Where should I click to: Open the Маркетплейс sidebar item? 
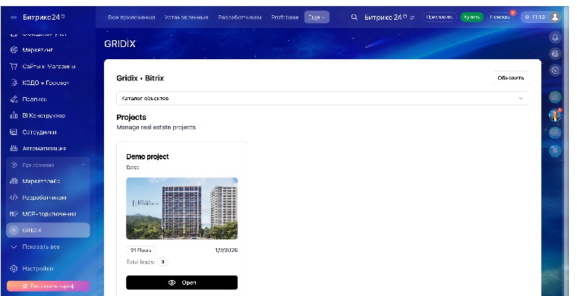tap(48, 181)
